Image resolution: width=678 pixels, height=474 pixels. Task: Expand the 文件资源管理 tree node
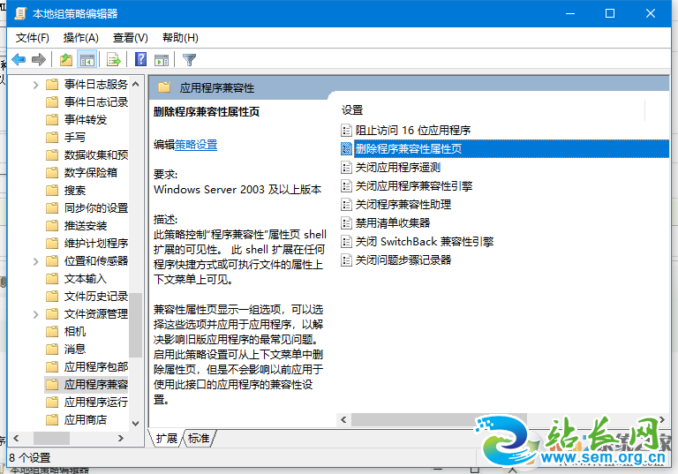coord(35,314)
